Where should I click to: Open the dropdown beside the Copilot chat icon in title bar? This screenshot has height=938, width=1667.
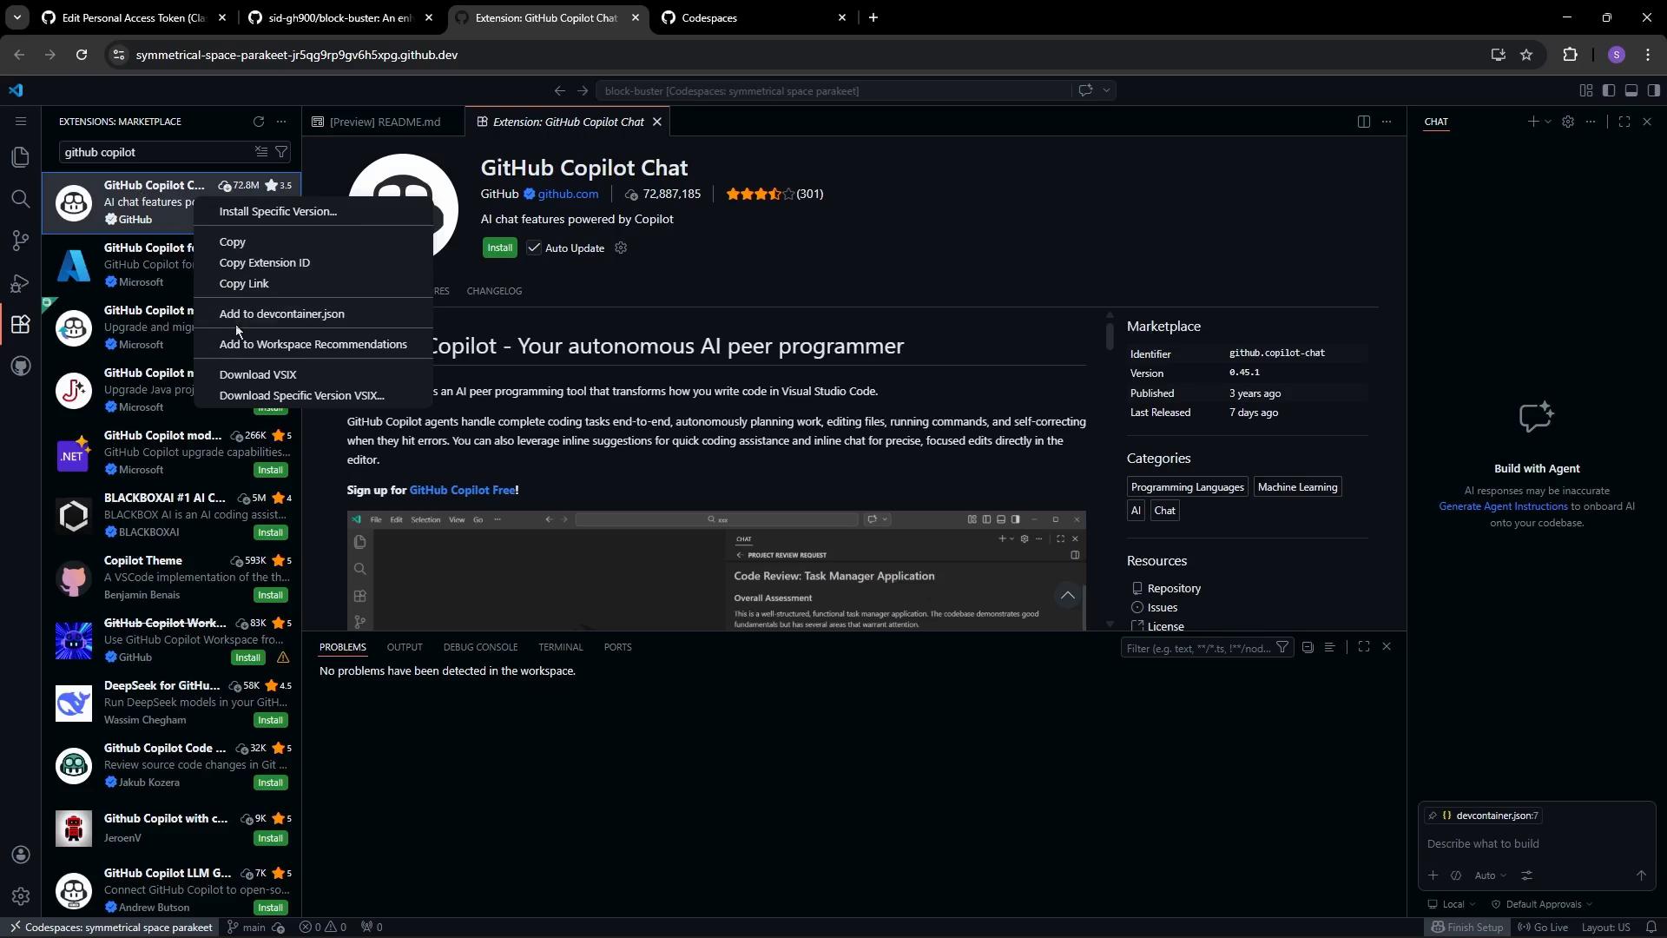coord(1106,90)
